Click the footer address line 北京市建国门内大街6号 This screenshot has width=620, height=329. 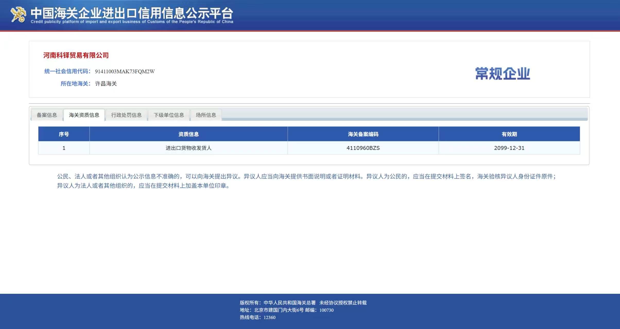click(x=287, y=310)
